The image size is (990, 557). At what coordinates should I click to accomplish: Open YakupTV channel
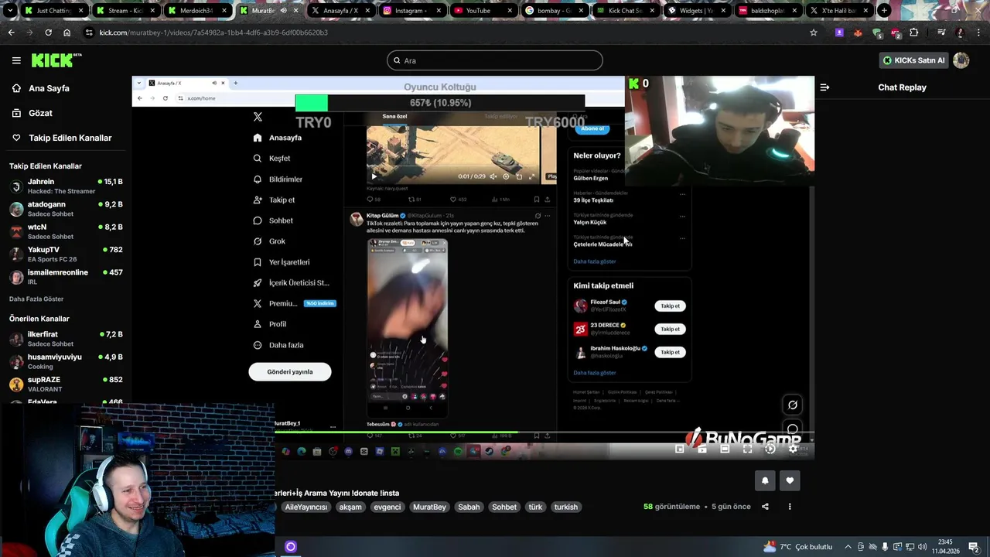tap(66, 254)
